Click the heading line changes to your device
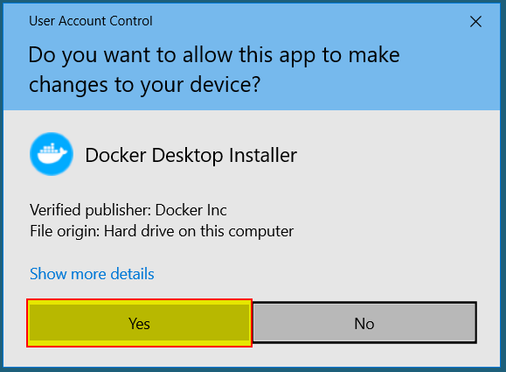Image resolution: width=506 pixels, height=372 pixels. 144,85
